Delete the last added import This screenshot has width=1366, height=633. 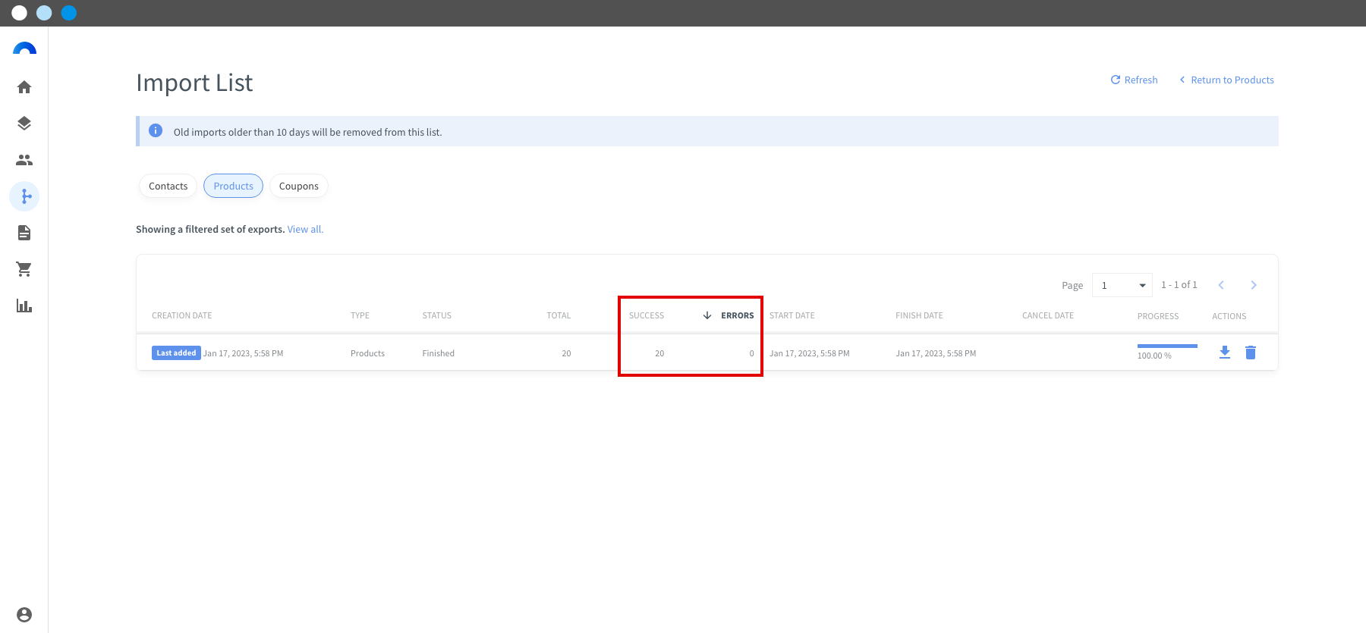coord(1251,353)
